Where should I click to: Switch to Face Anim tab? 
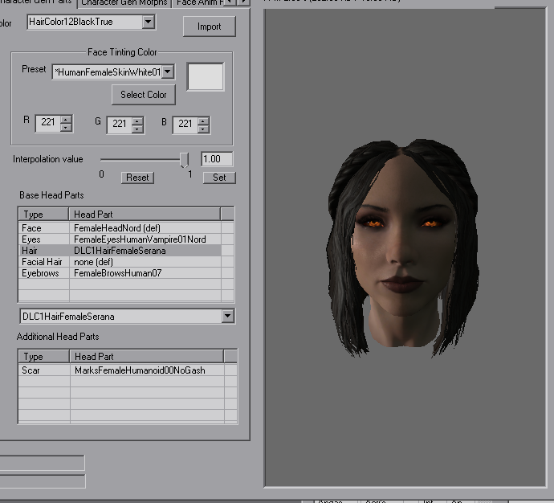coord(200,3)
